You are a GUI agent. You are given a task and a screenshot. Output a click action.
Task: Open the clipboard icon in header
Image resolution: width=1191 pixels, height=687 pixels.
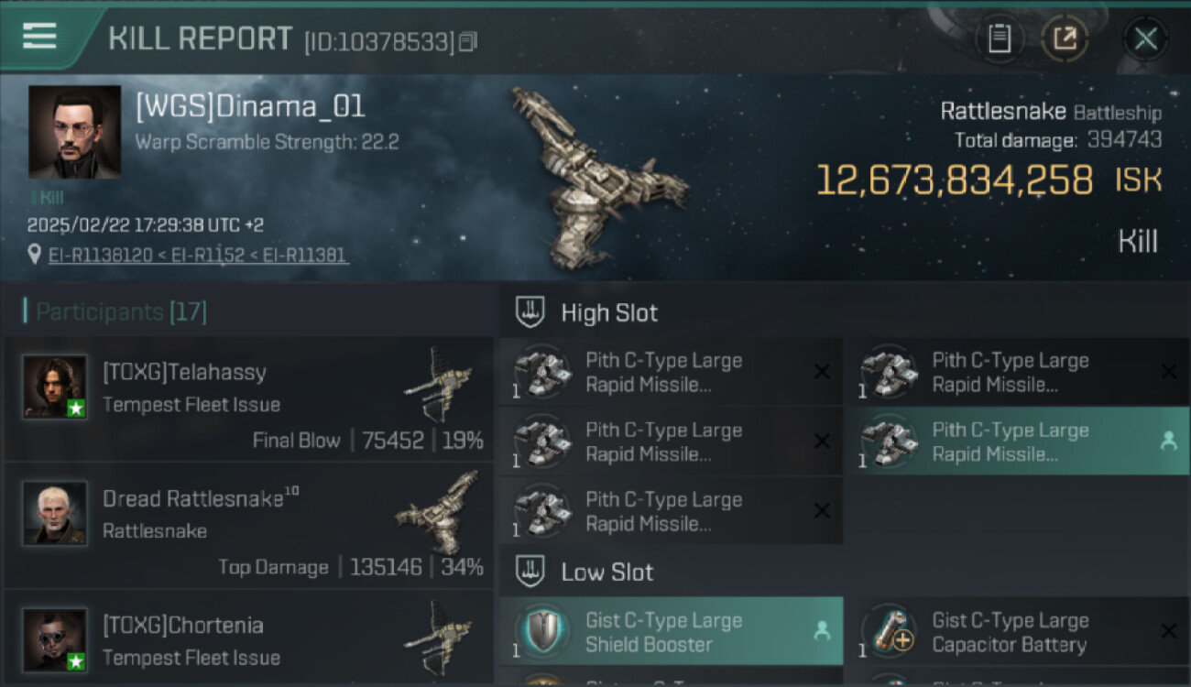(1000, 38)
